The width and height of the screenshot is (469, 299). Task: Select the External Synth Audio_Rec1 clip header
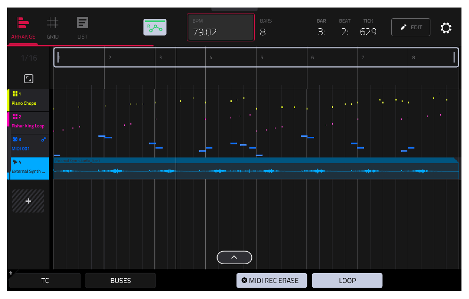(256, 161)
